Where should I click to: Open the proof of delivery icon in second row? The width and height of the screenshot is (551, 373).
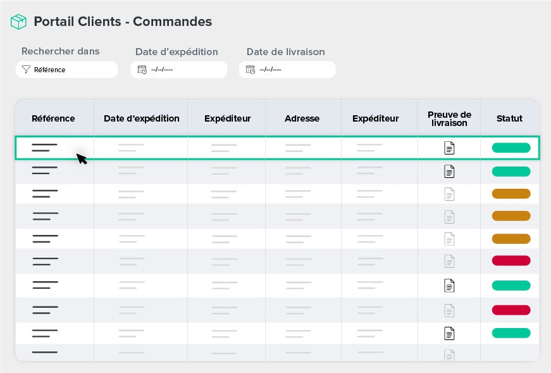[x=449, y=171]
